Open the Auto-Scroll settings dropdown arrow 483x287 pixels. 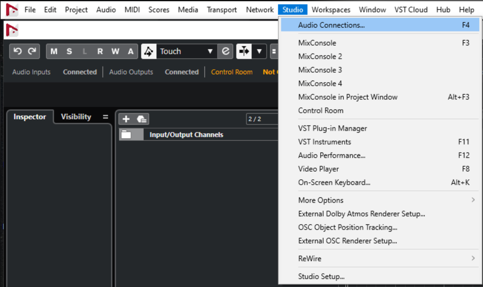pyautogui.click(x=259, y=51)
